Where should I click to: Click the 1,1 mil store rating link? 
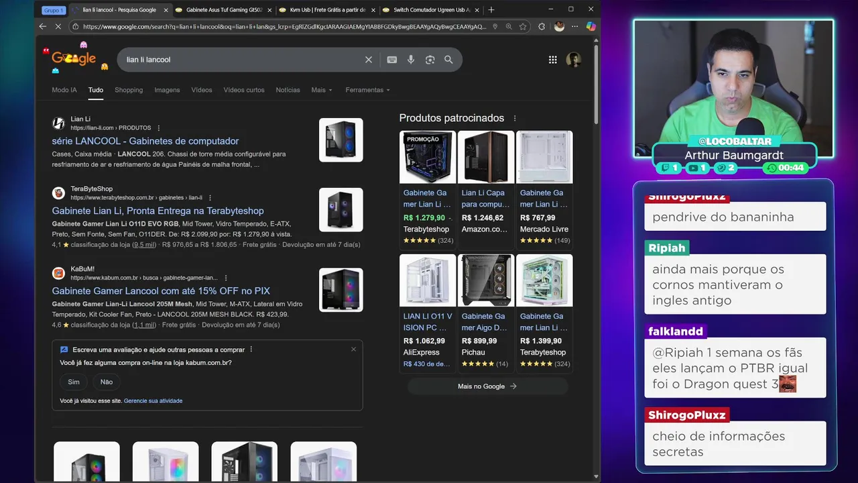click(x=144, y=325)
